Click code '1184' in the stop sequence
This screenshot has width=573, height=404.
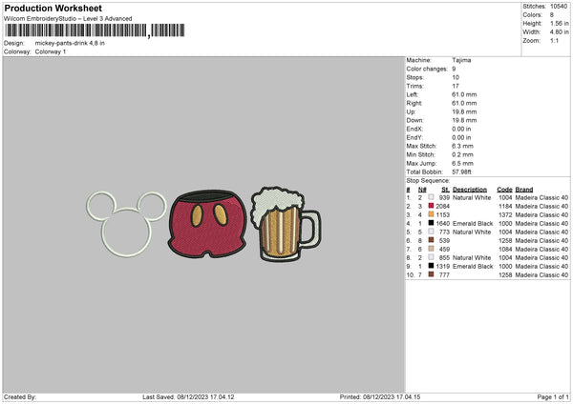tap(505, 207)
